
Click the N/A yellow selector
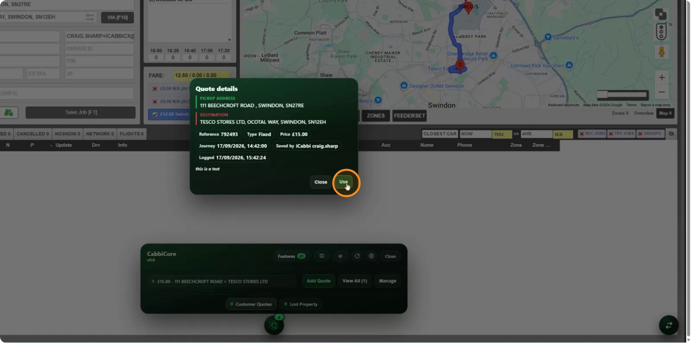point(563,134)
